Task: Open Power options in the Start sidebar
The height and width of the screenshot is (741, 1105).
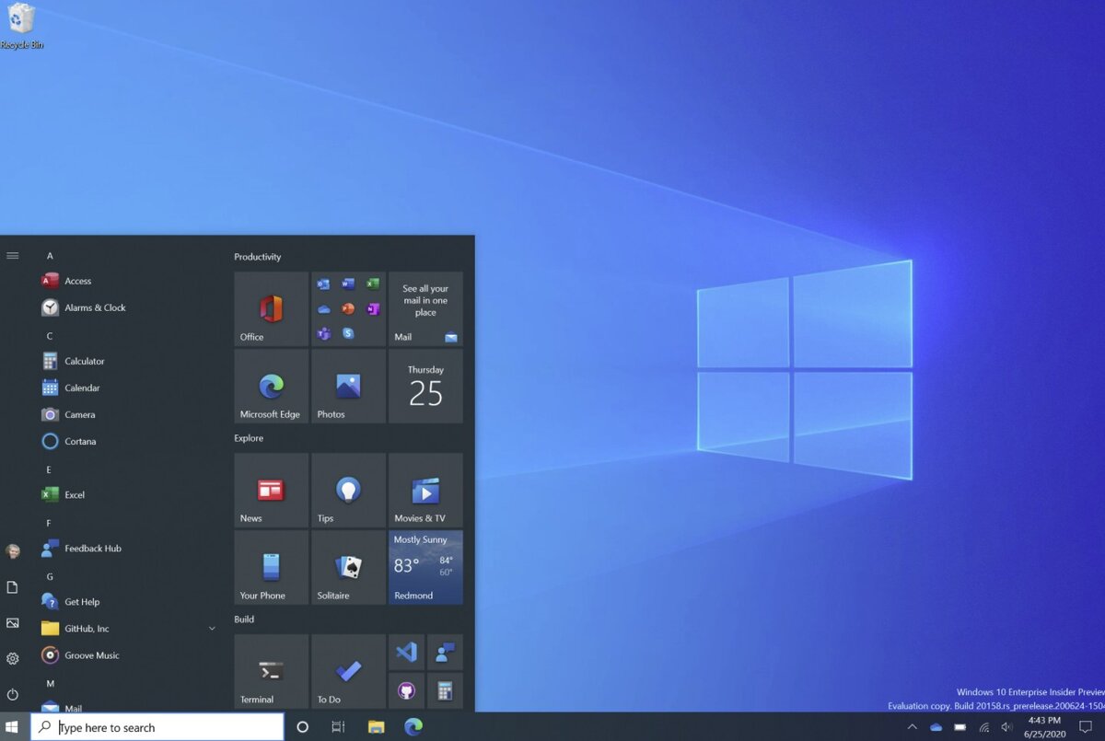Action: [13, 694]
